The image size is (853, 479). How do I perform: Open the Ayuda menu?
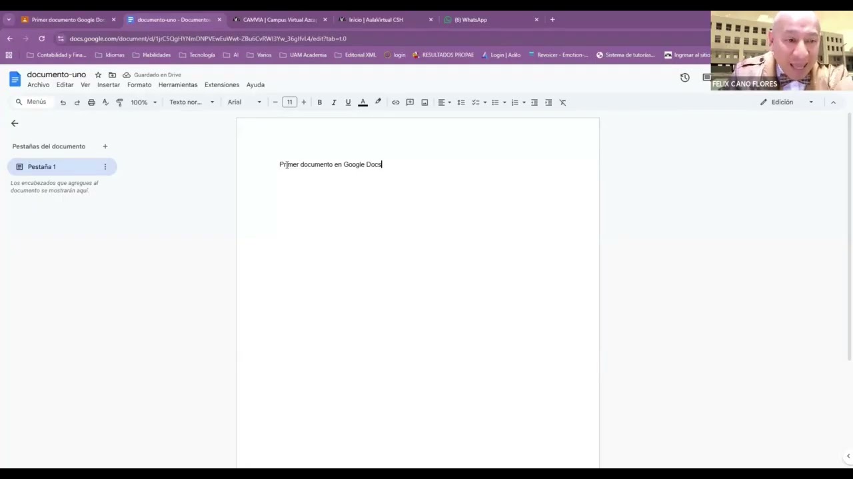point(255,85)
